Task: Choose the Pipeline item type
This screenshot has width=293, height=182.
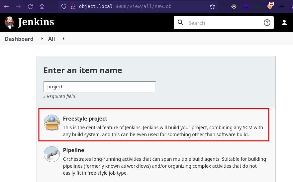Action: (x=74, y=150)
